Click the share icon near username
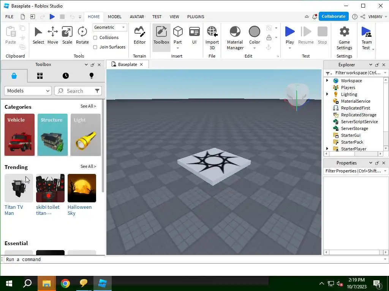389x291 pixels. [363, 17]
